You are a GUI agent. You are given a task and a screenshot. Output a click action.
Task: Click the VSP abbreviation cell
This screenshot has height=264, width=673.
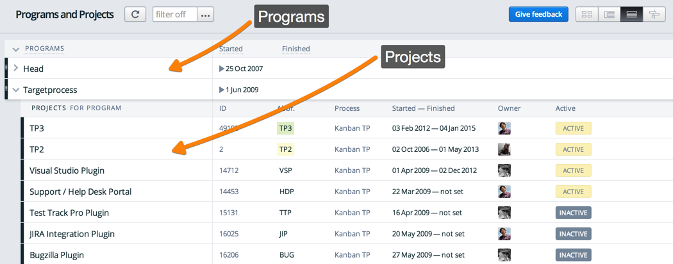285,170
